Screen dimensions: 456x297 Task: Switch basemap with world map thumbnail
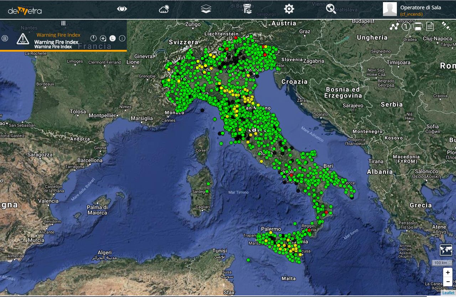tap(446, 250)
